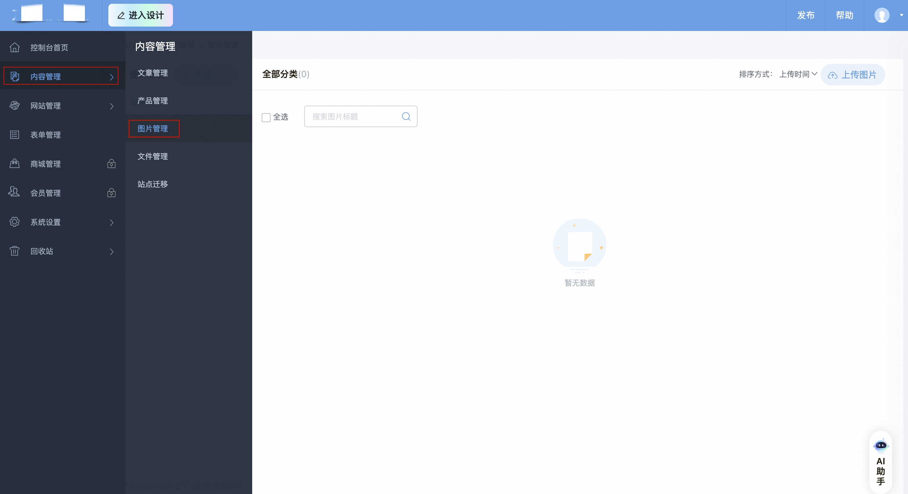Expand the 内容管理 chevron arrow

tap(112, 76)
